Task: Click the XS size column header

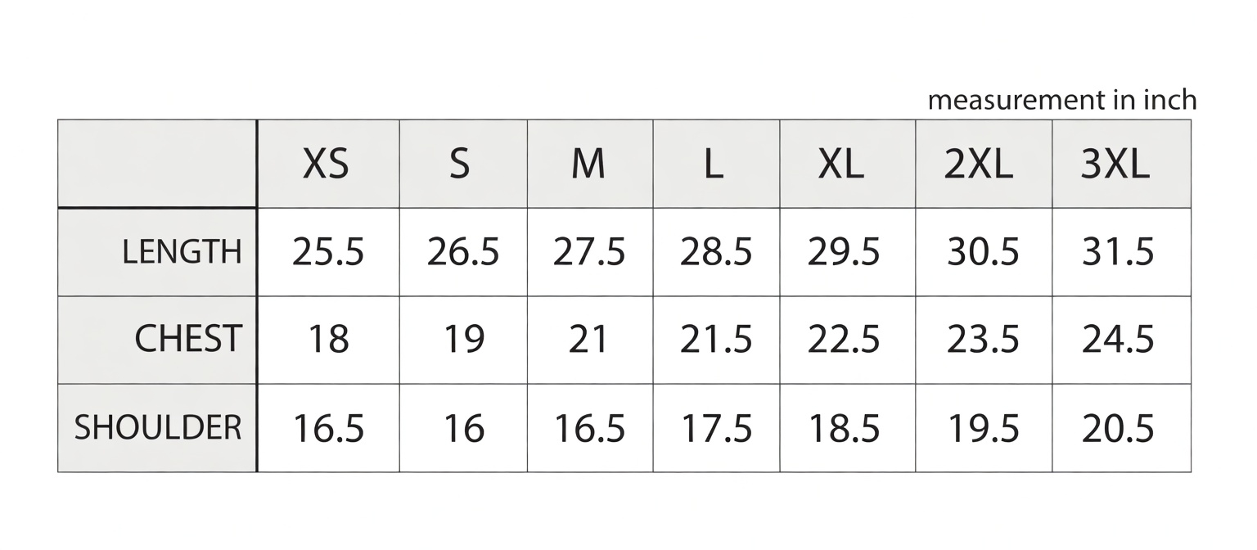Action: coord(327,165)
